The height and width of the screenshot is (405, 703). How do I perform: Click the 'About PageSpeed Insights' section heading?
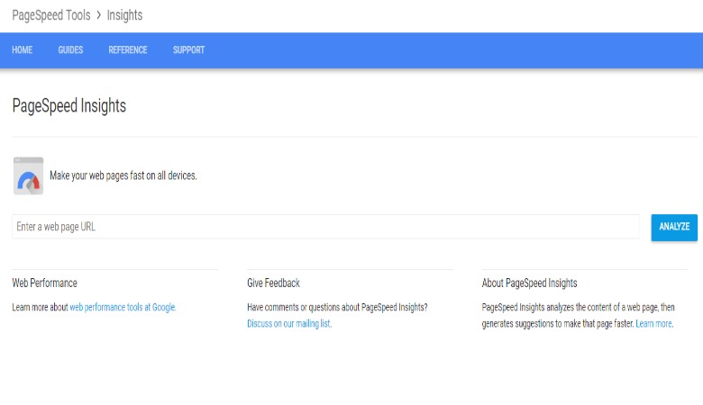529,283
